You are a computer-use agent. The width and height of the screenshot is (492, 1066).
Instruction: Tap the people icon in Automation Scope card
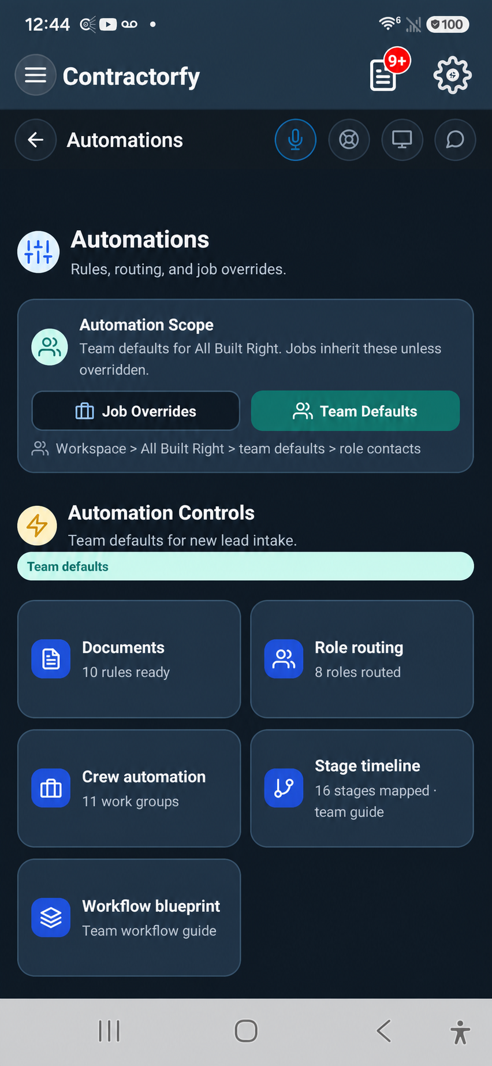point(50,347)
